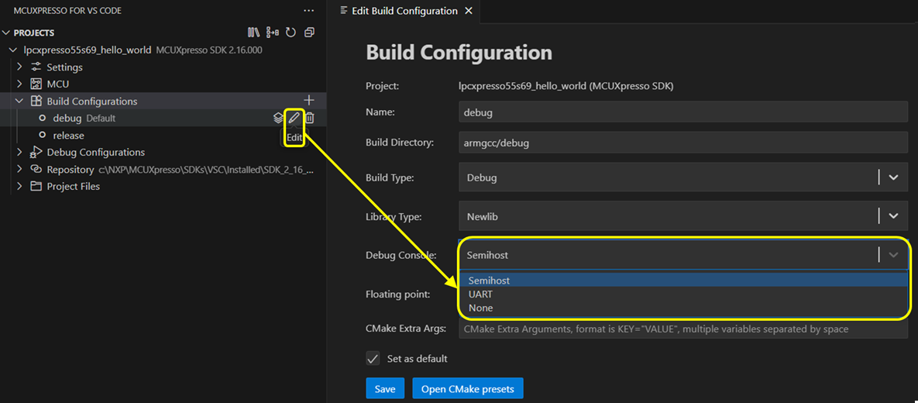Select the release configuration label
This screenshot has height=403, width=918.
68,136
